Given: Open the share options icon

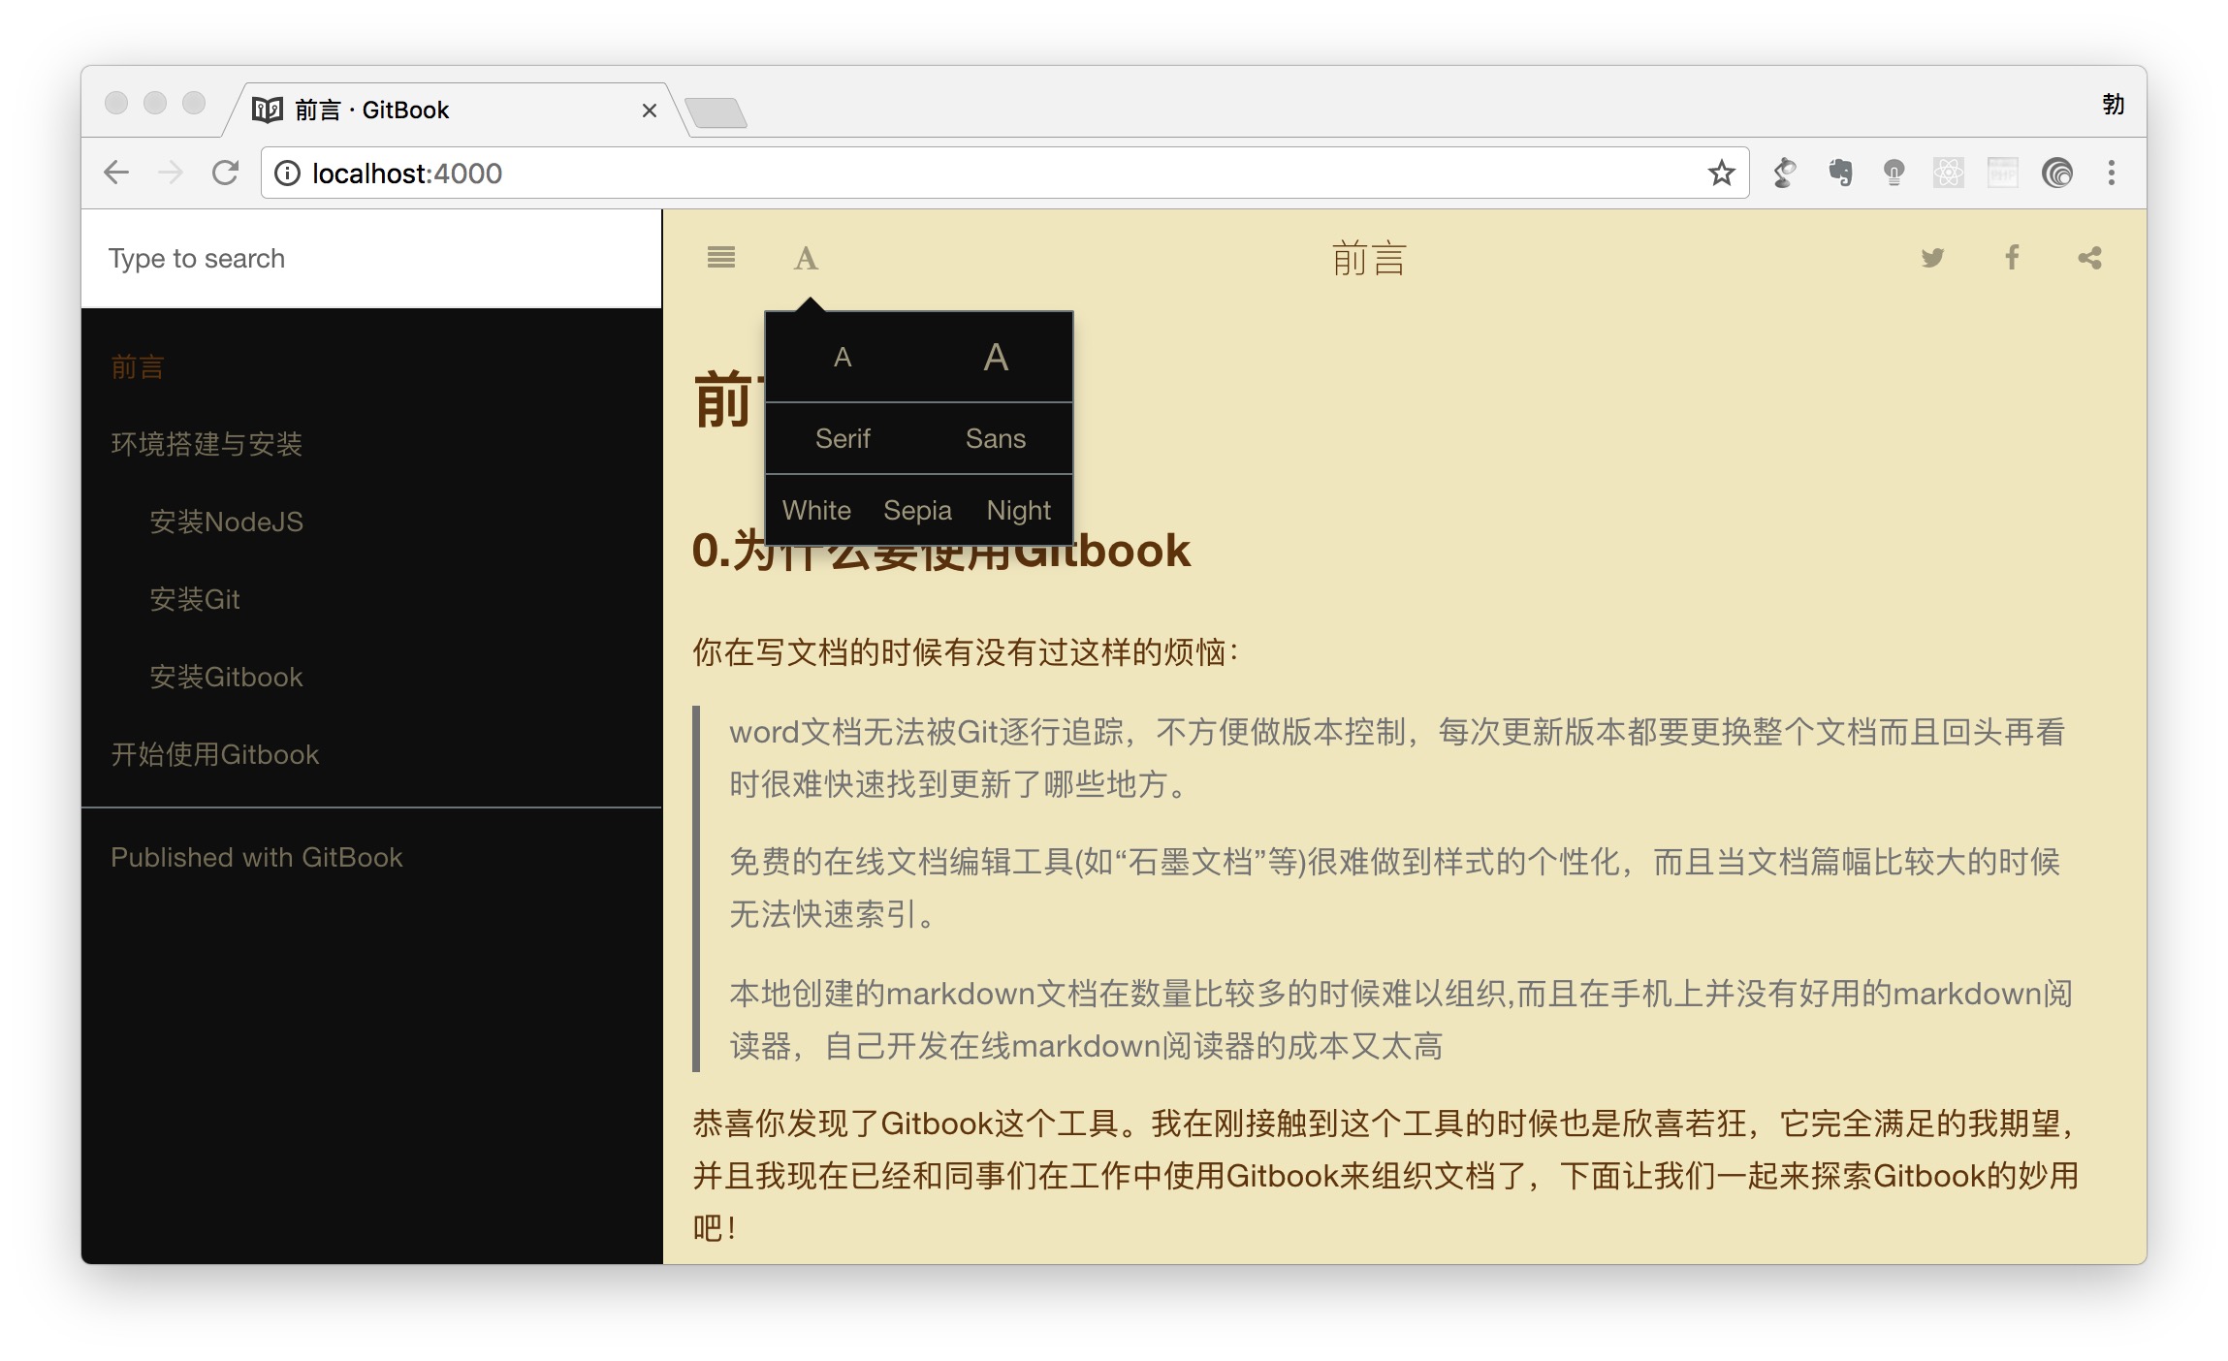Looking at the screenshot, I should point(2089,258).
